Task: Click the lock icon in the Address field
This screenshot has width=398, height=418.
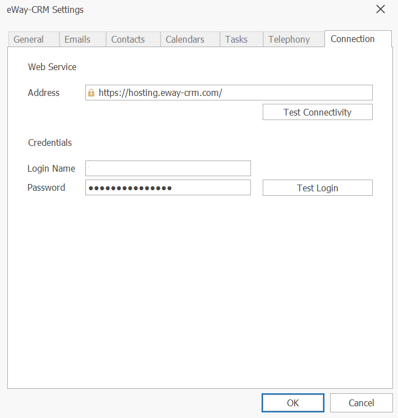Action: 92,93
